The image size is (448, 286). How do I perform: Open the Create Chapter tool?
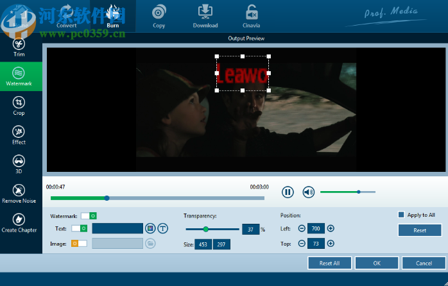(19, 223)
